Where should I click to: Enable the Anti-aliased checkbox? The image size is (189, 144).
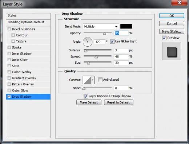coord(100,80)
